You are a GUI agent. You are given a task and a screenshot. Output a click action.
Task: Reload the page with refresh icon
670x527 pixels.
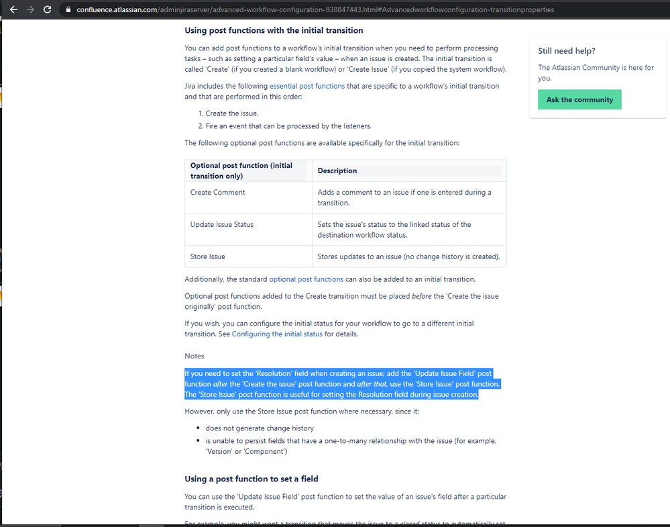(48, 9)
